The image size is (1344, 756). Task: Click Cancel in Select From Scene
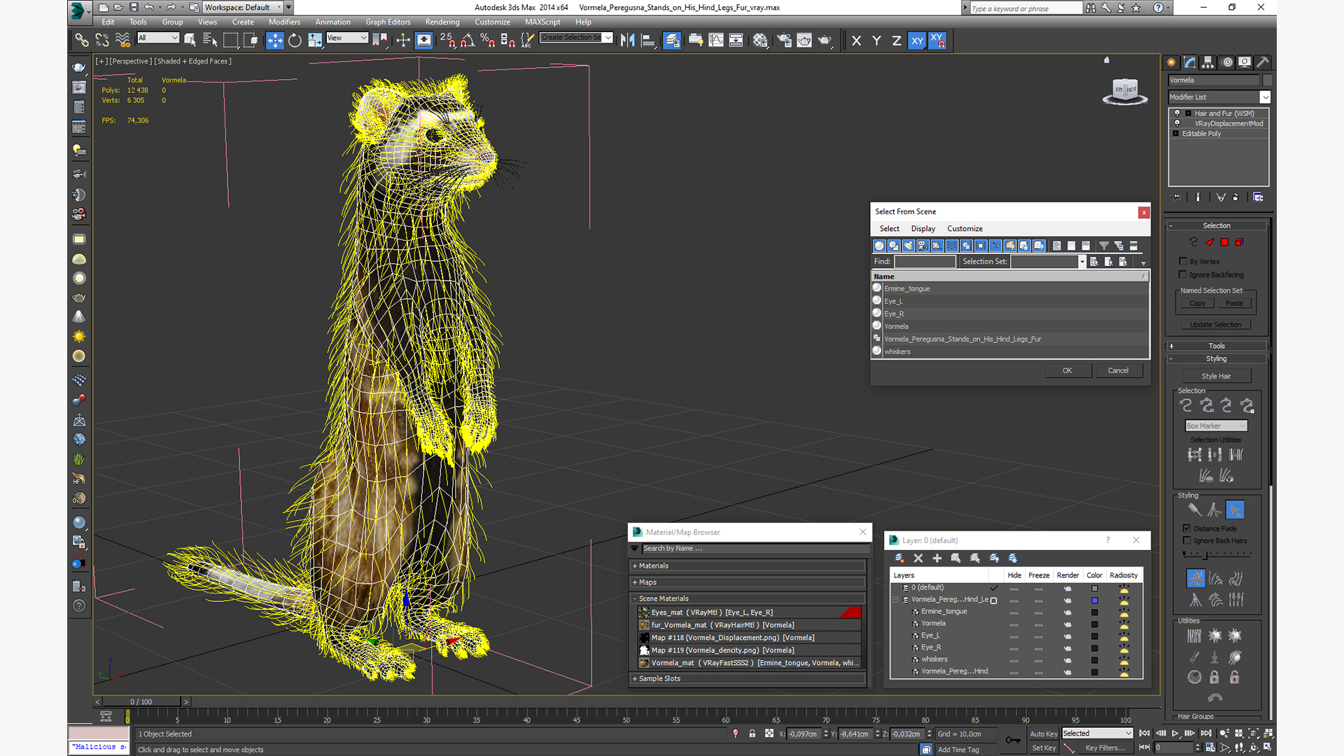tap(1118, 371)
